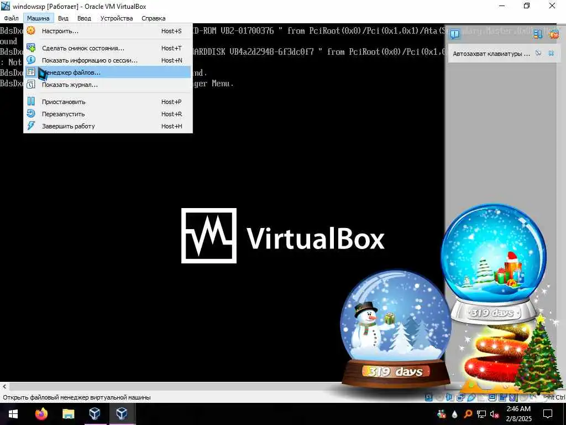This screenshot has width=566, height=425.
Task: Open the Вид menu
Action: pos(63,18)
